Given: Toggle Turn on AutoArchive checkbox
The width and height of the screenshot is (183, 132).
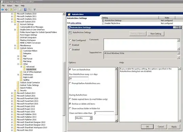Looking at the screenshot, I should tap(70, 69).
